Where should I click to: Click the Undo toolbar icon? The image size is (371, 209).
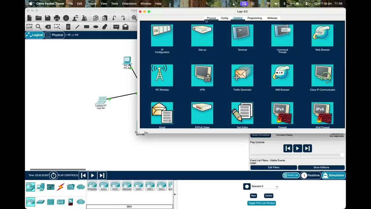click(x=114, y=18)
